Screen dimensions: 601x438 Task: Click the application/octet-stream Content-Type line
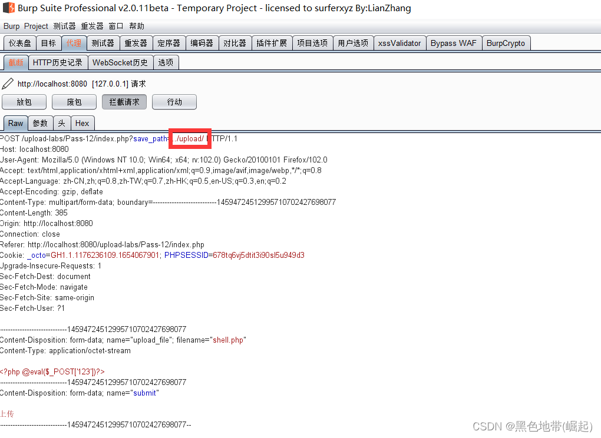(65, 351)
